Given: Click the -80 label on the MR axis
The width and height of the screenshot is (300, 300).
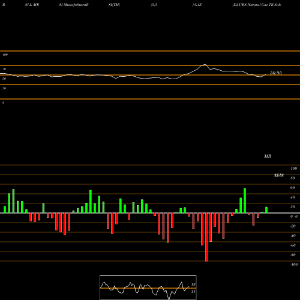Looking at the screenshot, I should click(x=293, y=255).
